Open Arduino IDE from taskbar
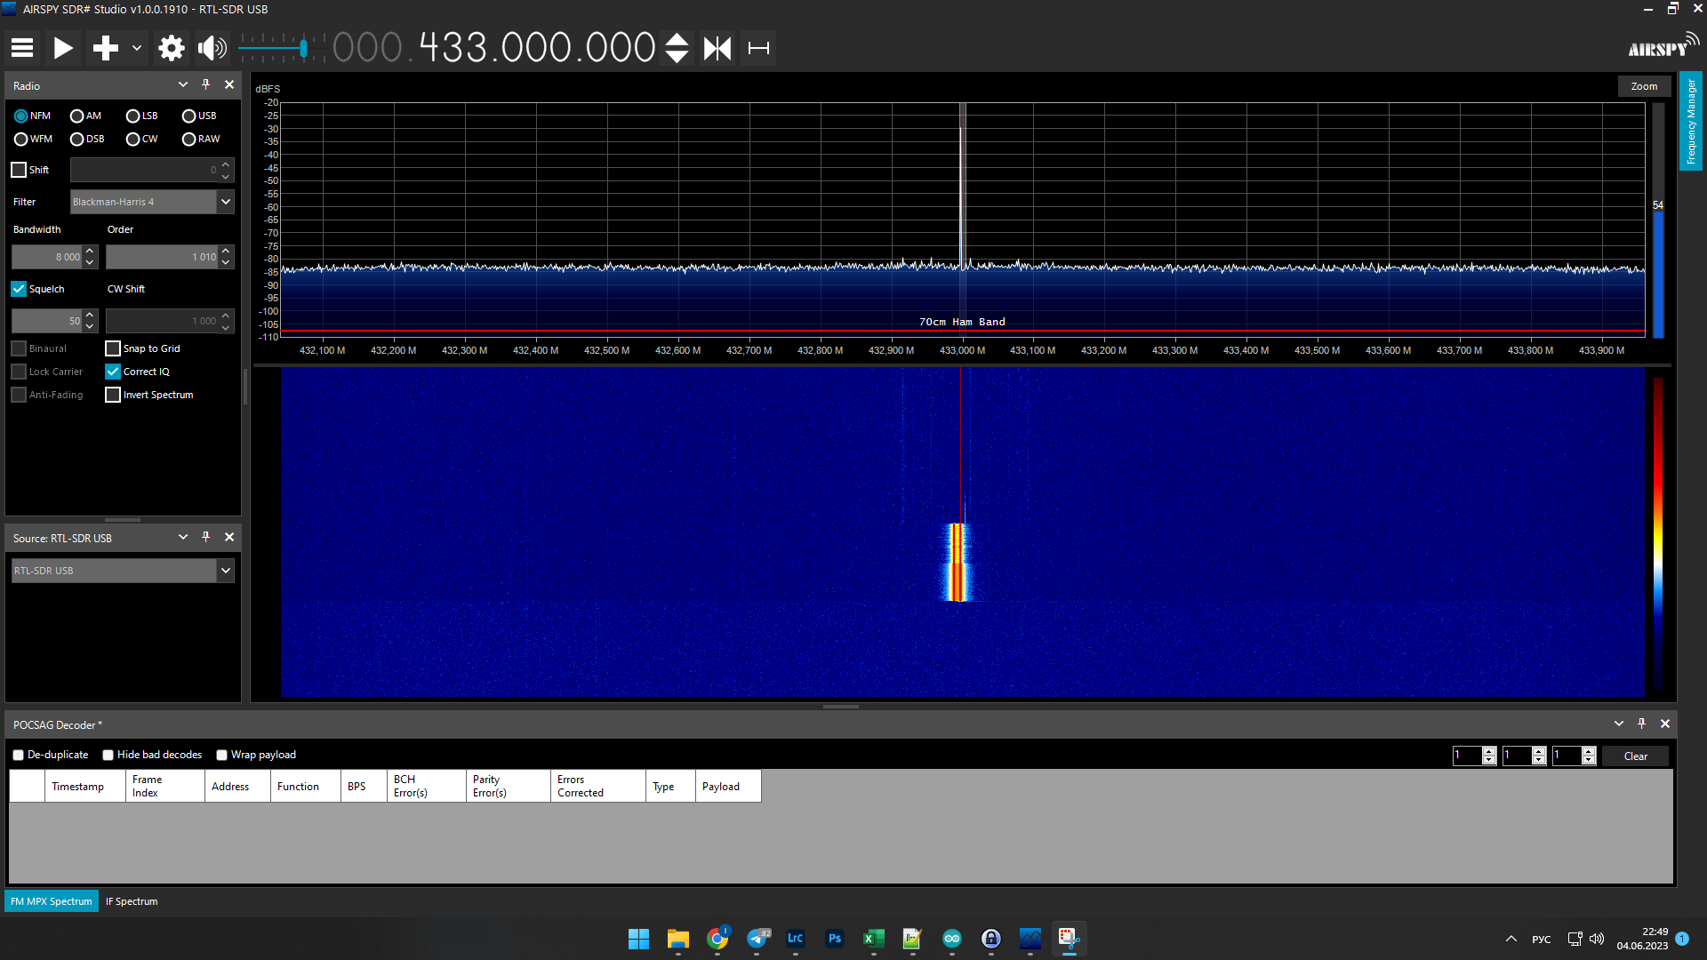 tap(952, 939)
